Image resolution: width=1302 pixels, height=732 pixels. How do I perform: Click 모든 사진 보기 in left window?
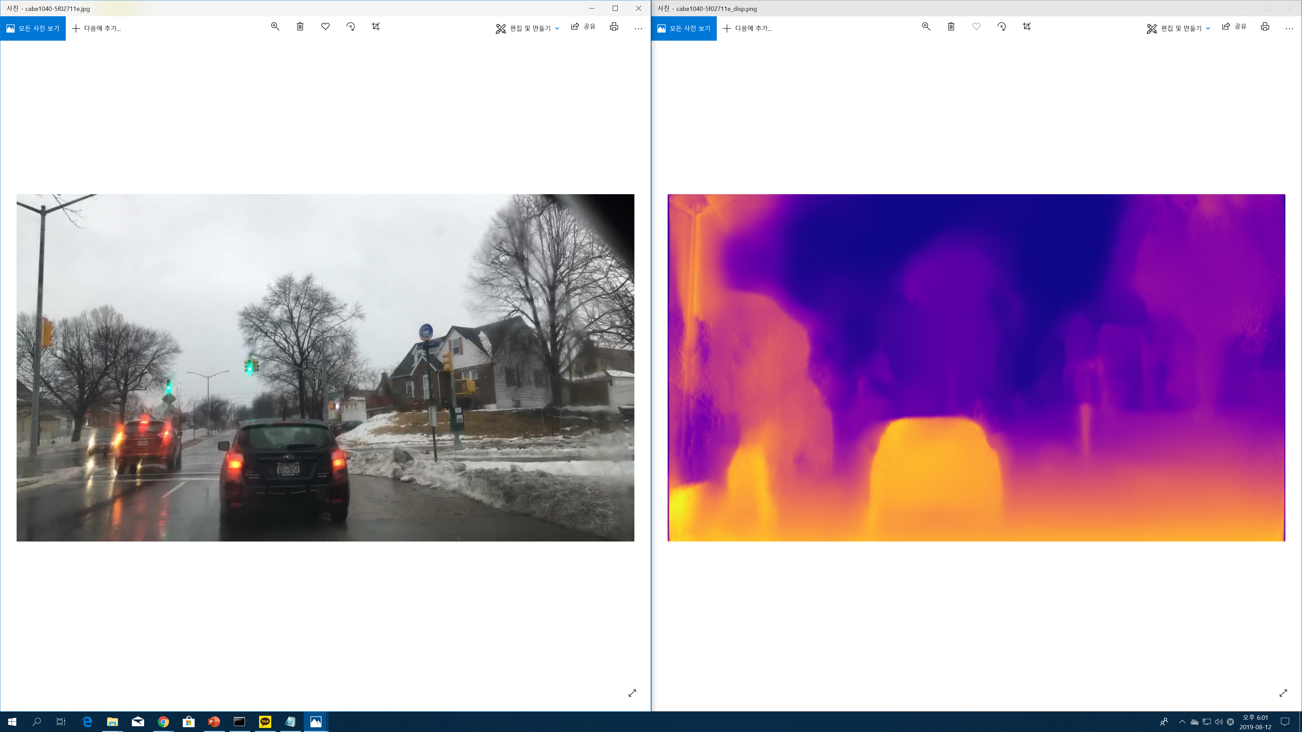[33, 28]
